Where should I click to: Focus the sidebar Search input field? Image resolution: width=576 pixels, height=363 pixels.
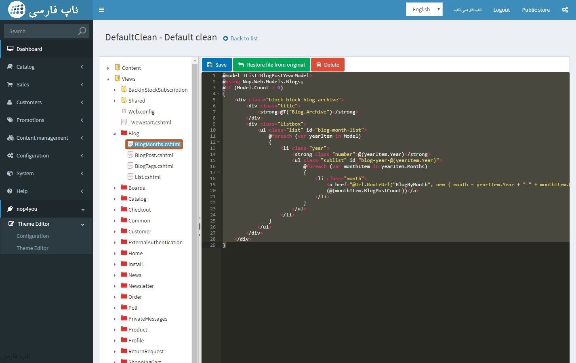click(x=40, y=31)
